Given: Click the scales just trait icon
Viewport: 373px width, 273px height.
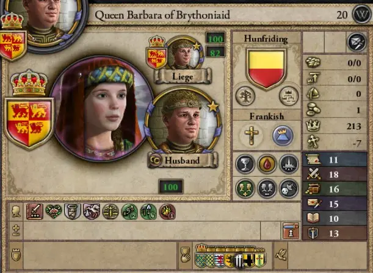Looking at the screenshot, I should [x=110, y=211].
